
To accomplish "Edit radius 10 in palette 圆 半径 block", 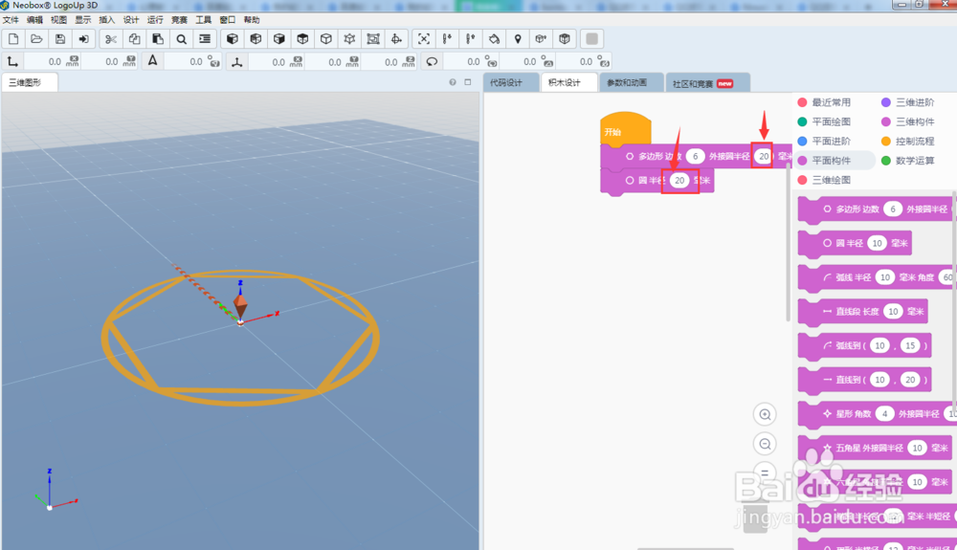I will pyautogui.click(x=877, y=243).
